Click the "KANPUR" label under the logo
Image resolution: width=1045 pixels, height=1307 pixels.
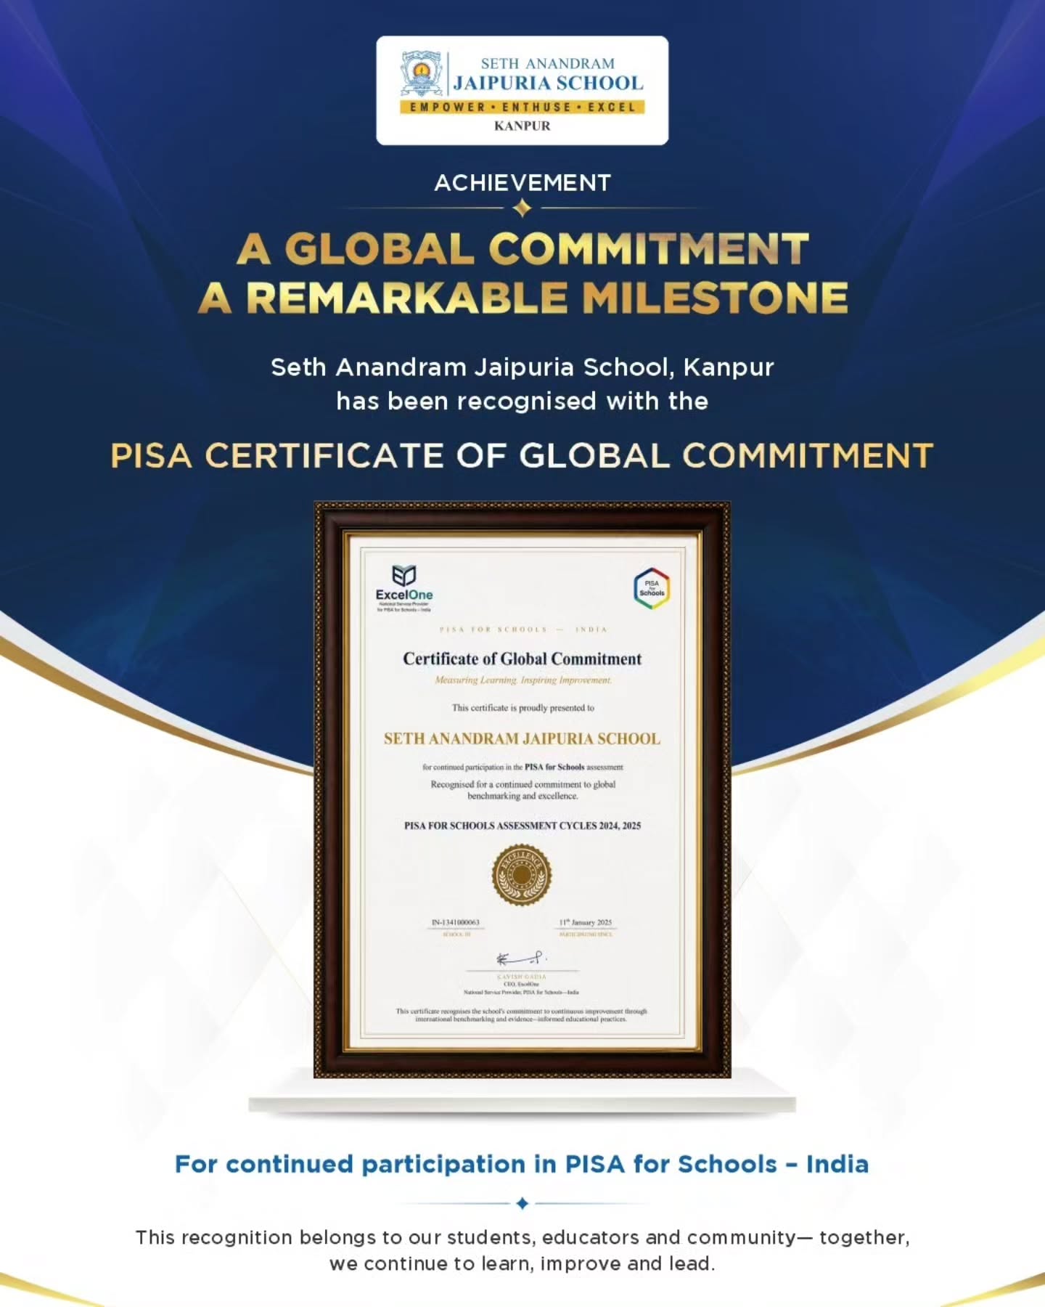[x=522, y=126]
